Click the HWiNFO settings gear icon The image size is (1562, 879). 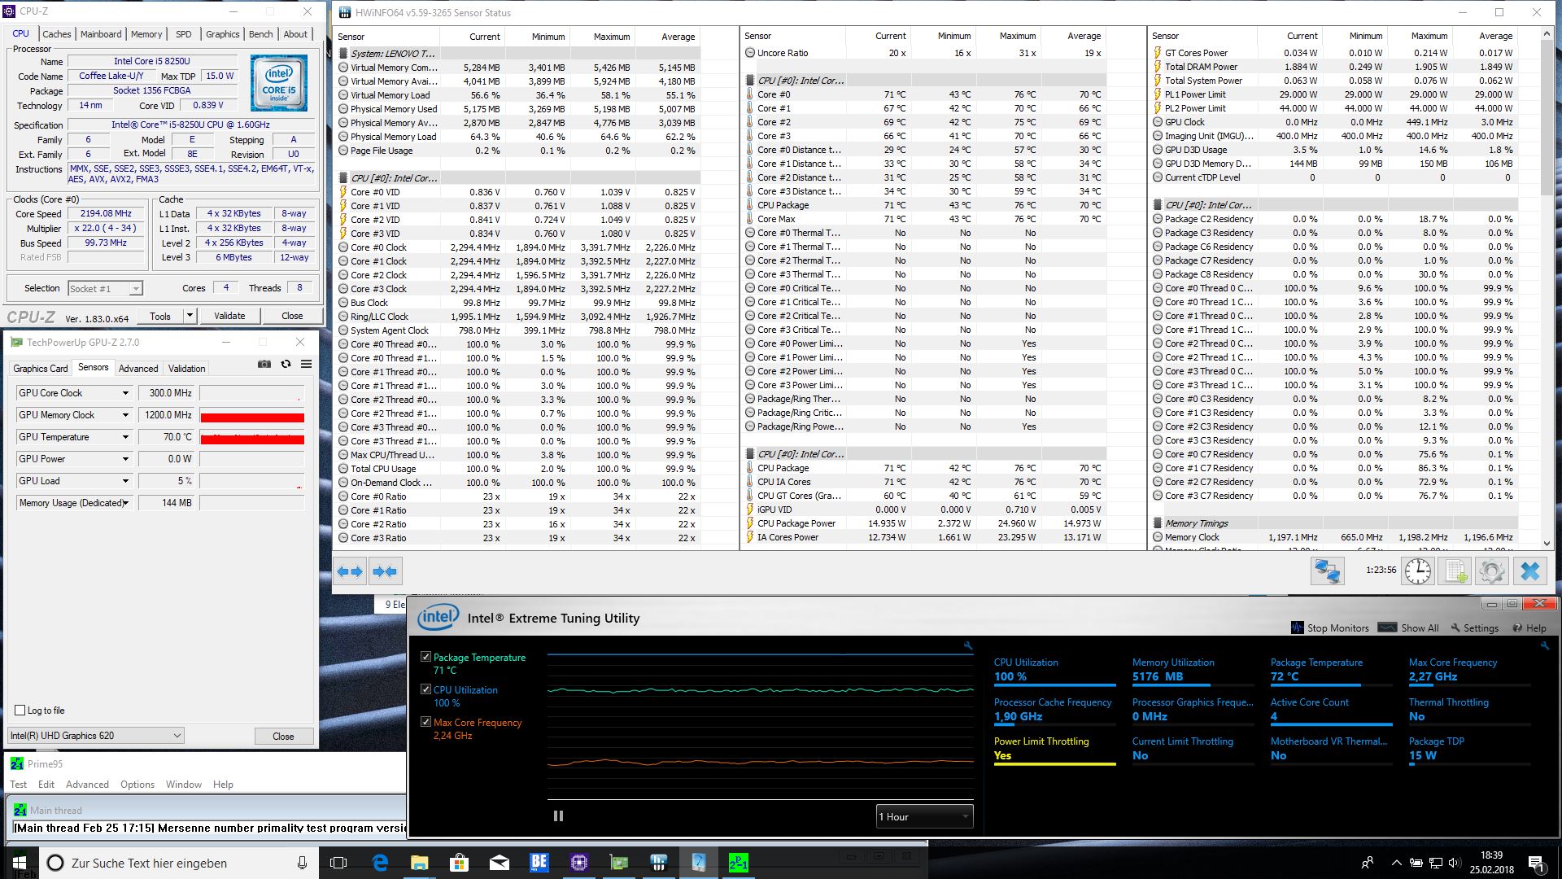[1491, 571]
